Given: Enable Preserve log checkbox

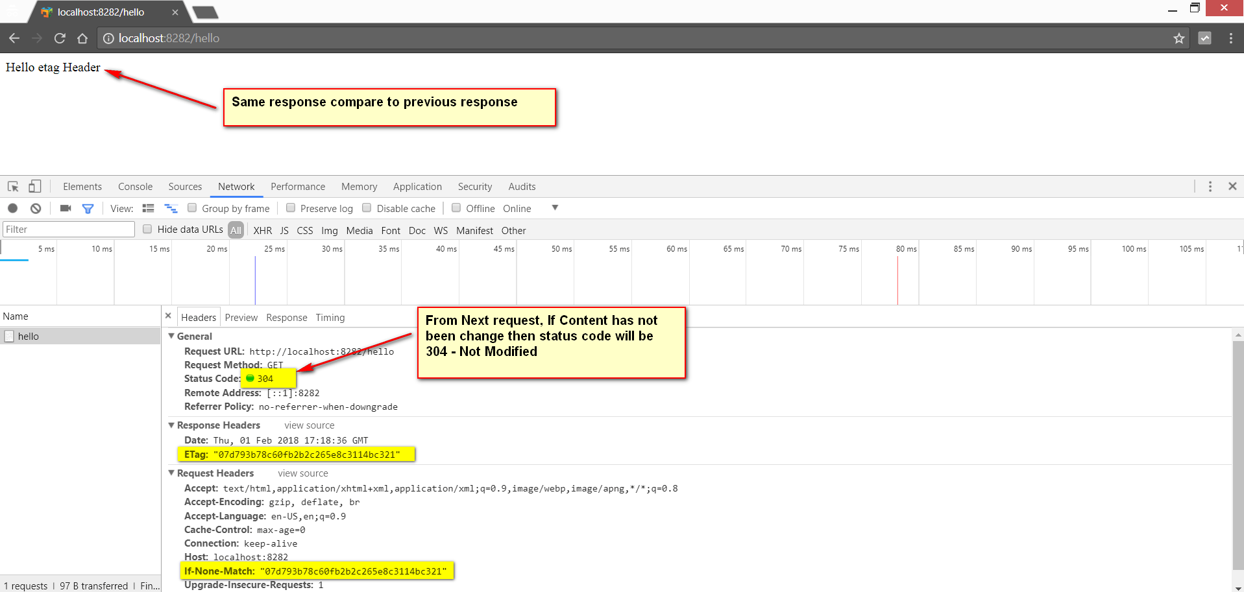Looking at the screenshot, I should (291, 207).
